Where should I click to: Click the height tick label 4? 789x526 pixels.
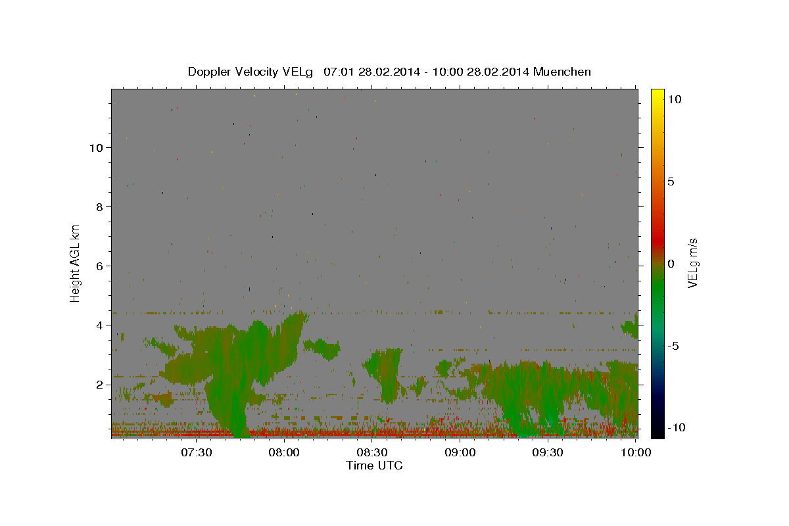99,325
